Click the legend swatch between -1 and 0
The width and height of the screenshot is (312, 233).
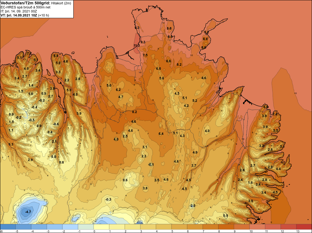click(x=86, y=227)
